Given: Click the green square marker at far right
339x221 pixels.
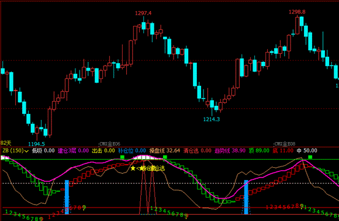Looking at the screenshot, I should 310,157.
